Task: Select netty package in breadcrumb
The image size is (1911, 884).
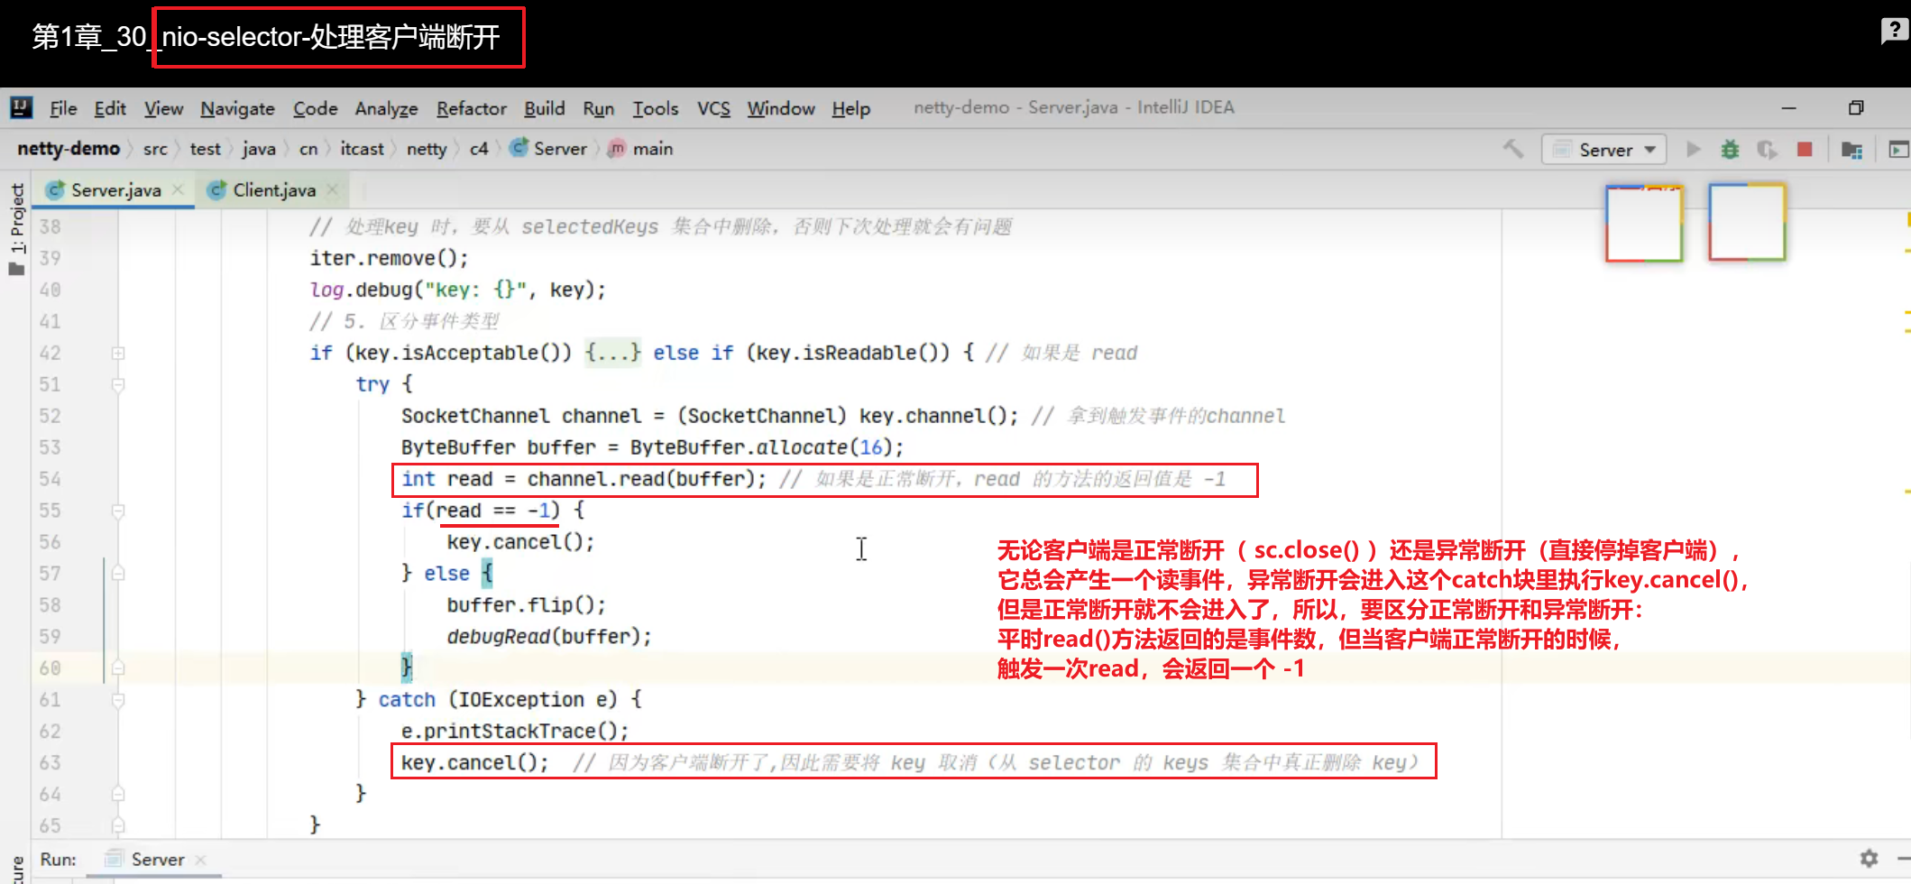Action: click(x=427, y=149)
